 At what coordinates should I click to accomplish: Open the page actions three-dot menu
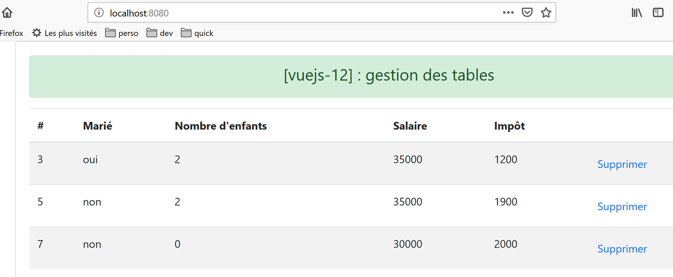[508, 13]
